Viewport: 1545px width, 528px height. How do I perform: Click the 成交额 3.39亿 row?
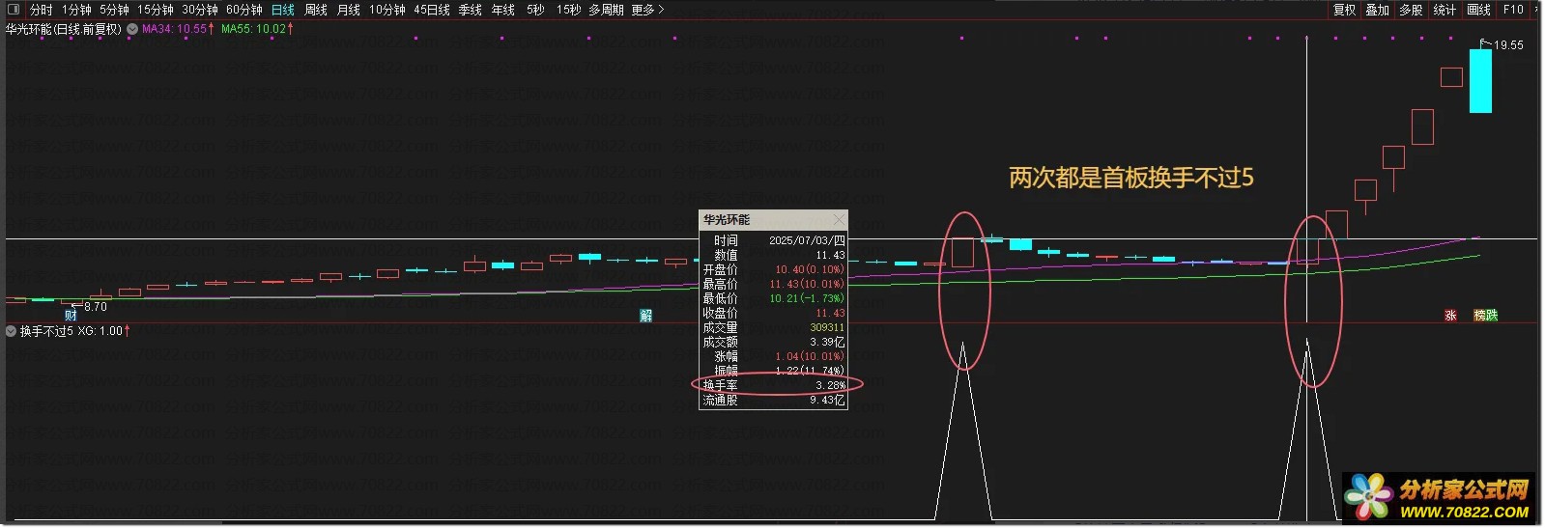click(x=774, y=342)
